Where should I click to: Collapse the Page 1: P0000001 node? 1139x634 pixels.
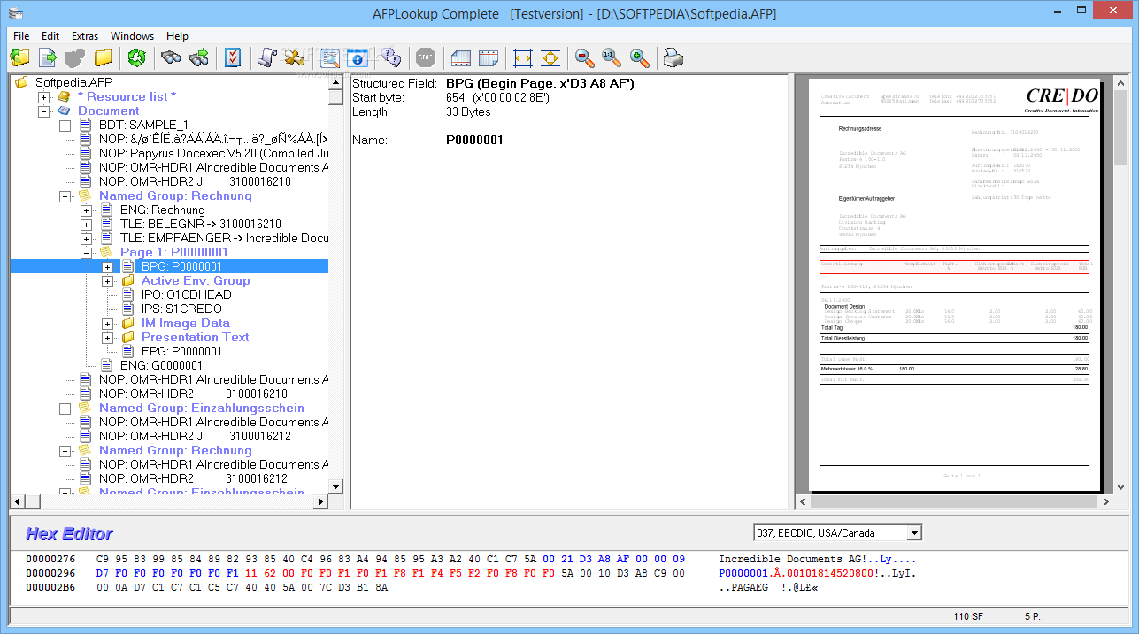pos(86,253)
